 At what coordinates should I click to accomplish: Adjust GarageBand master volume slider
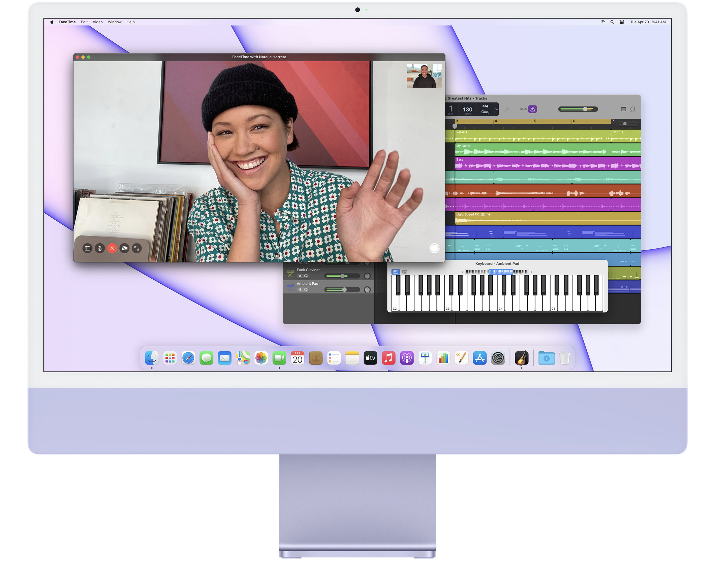coord(578,109)
